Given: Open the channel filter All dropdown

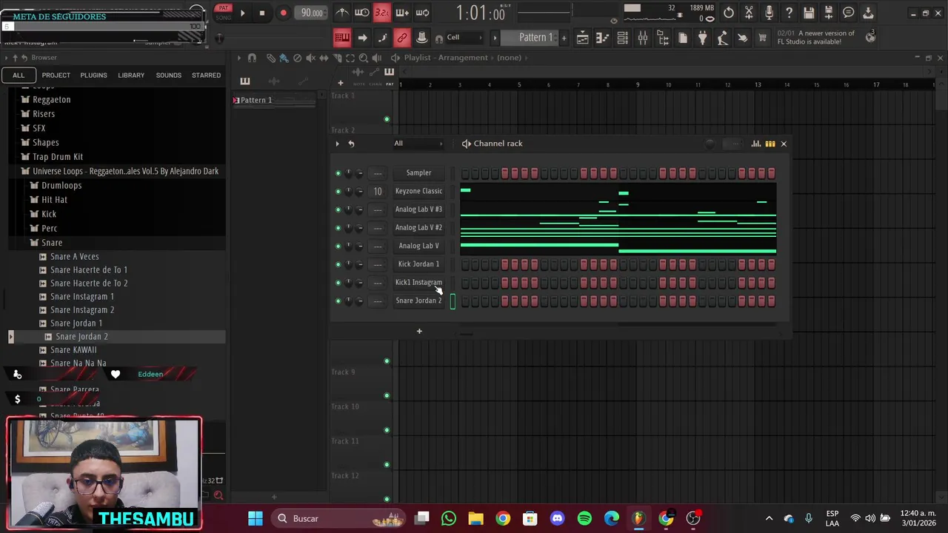Looking at the screenshot, I should tap(418, 144).
